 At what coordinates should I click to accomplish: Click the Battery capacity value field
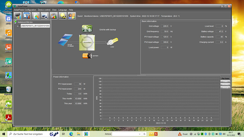click(220, 37)
